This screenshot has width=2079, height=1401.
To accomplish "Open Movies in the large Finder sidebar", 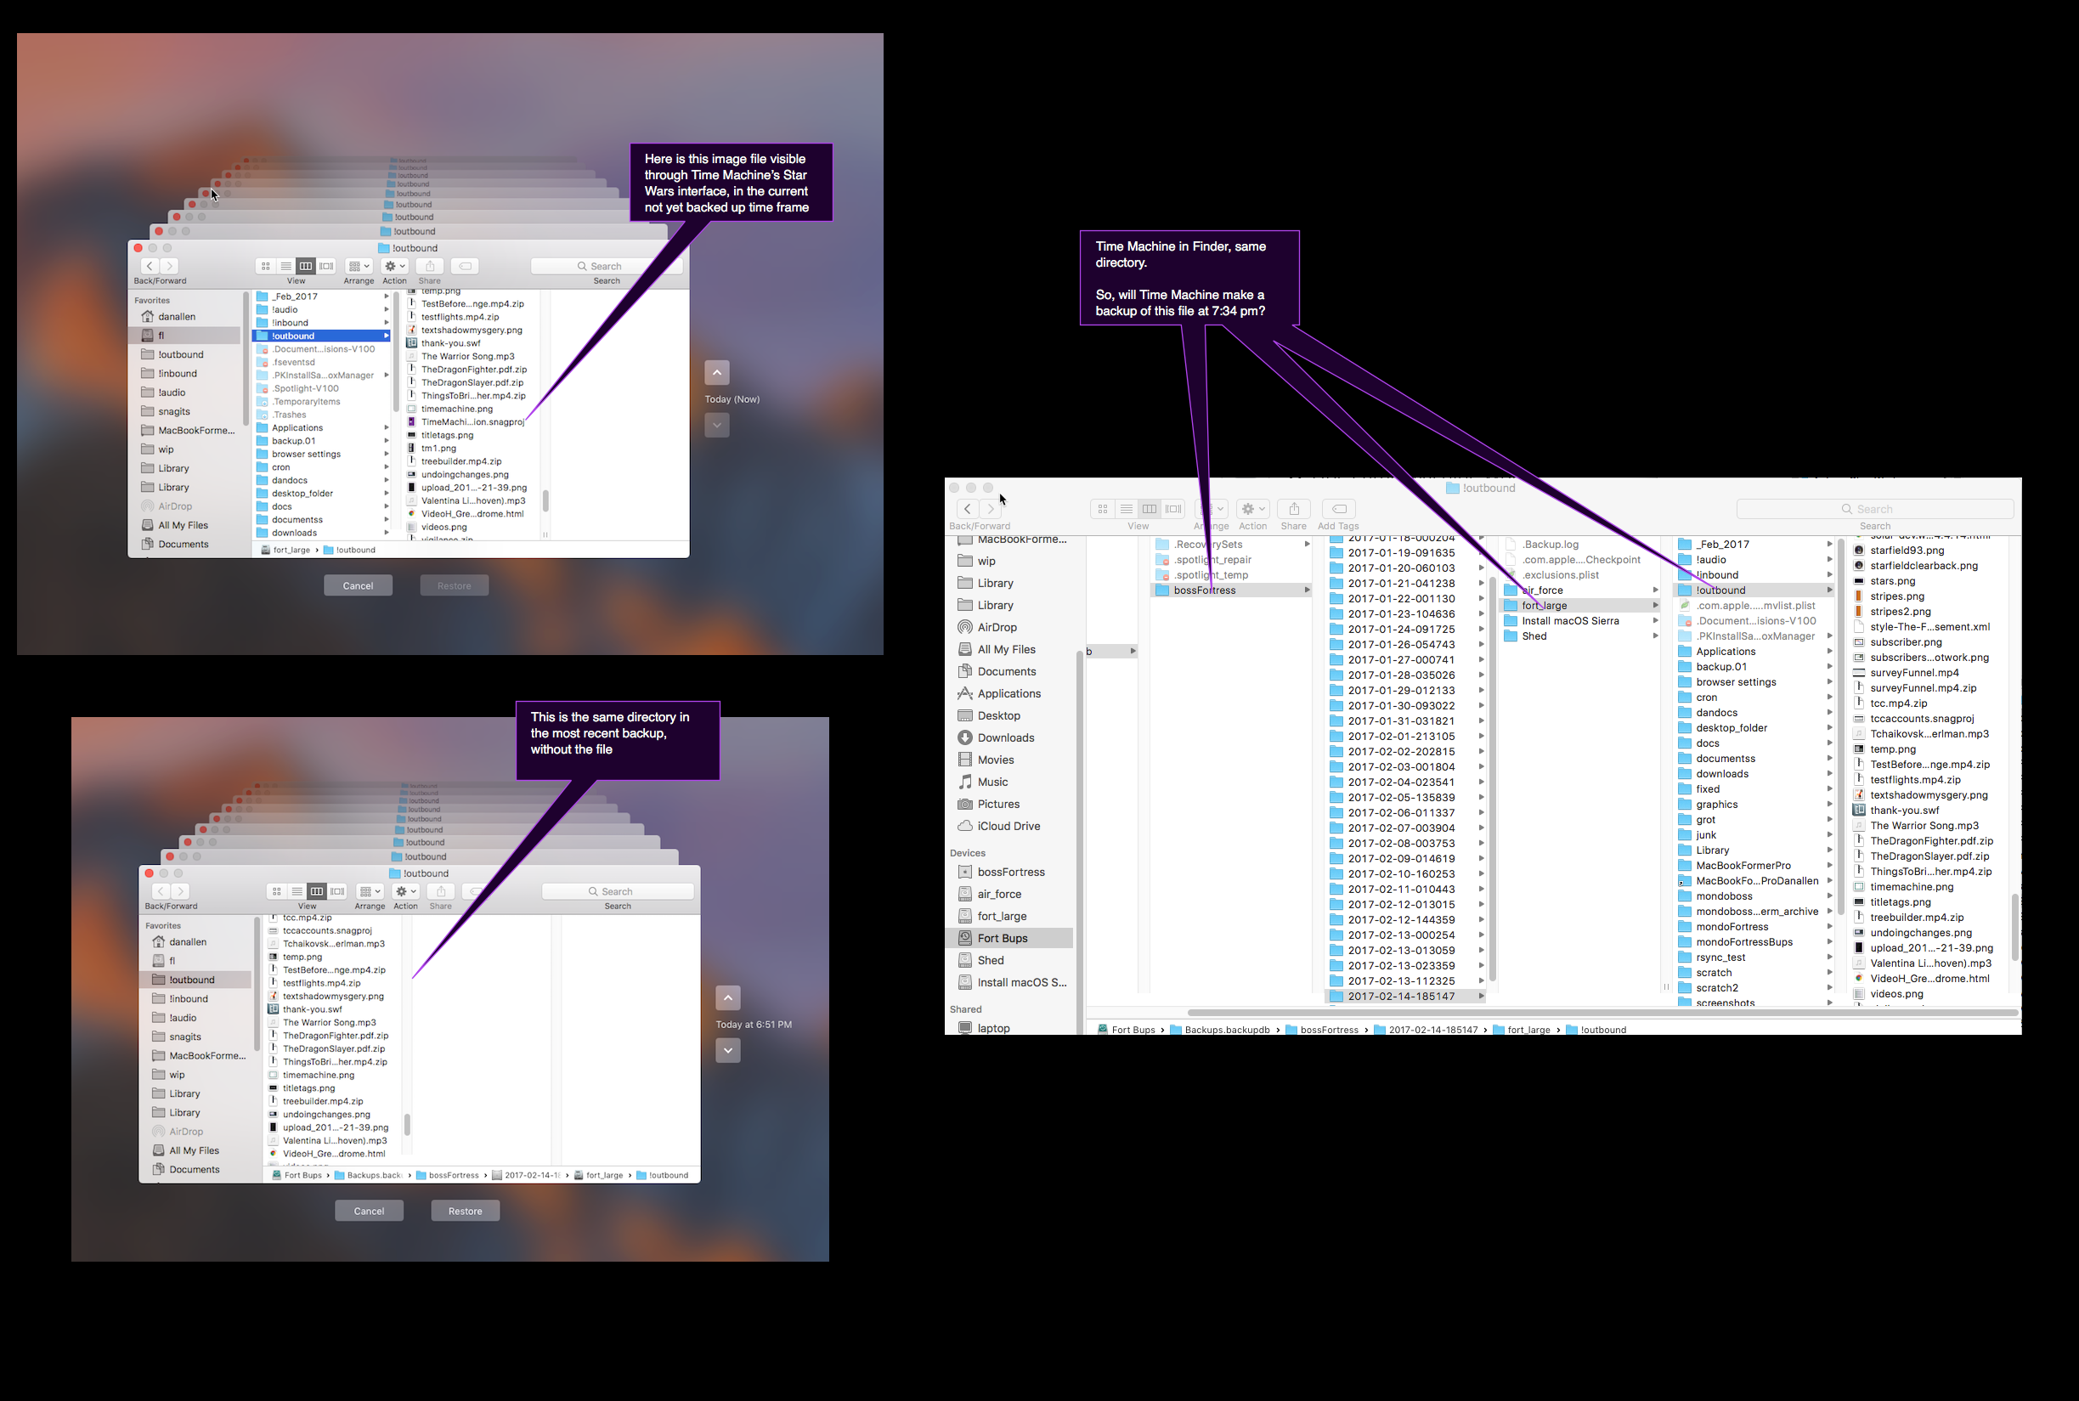I will pos(994,760).
